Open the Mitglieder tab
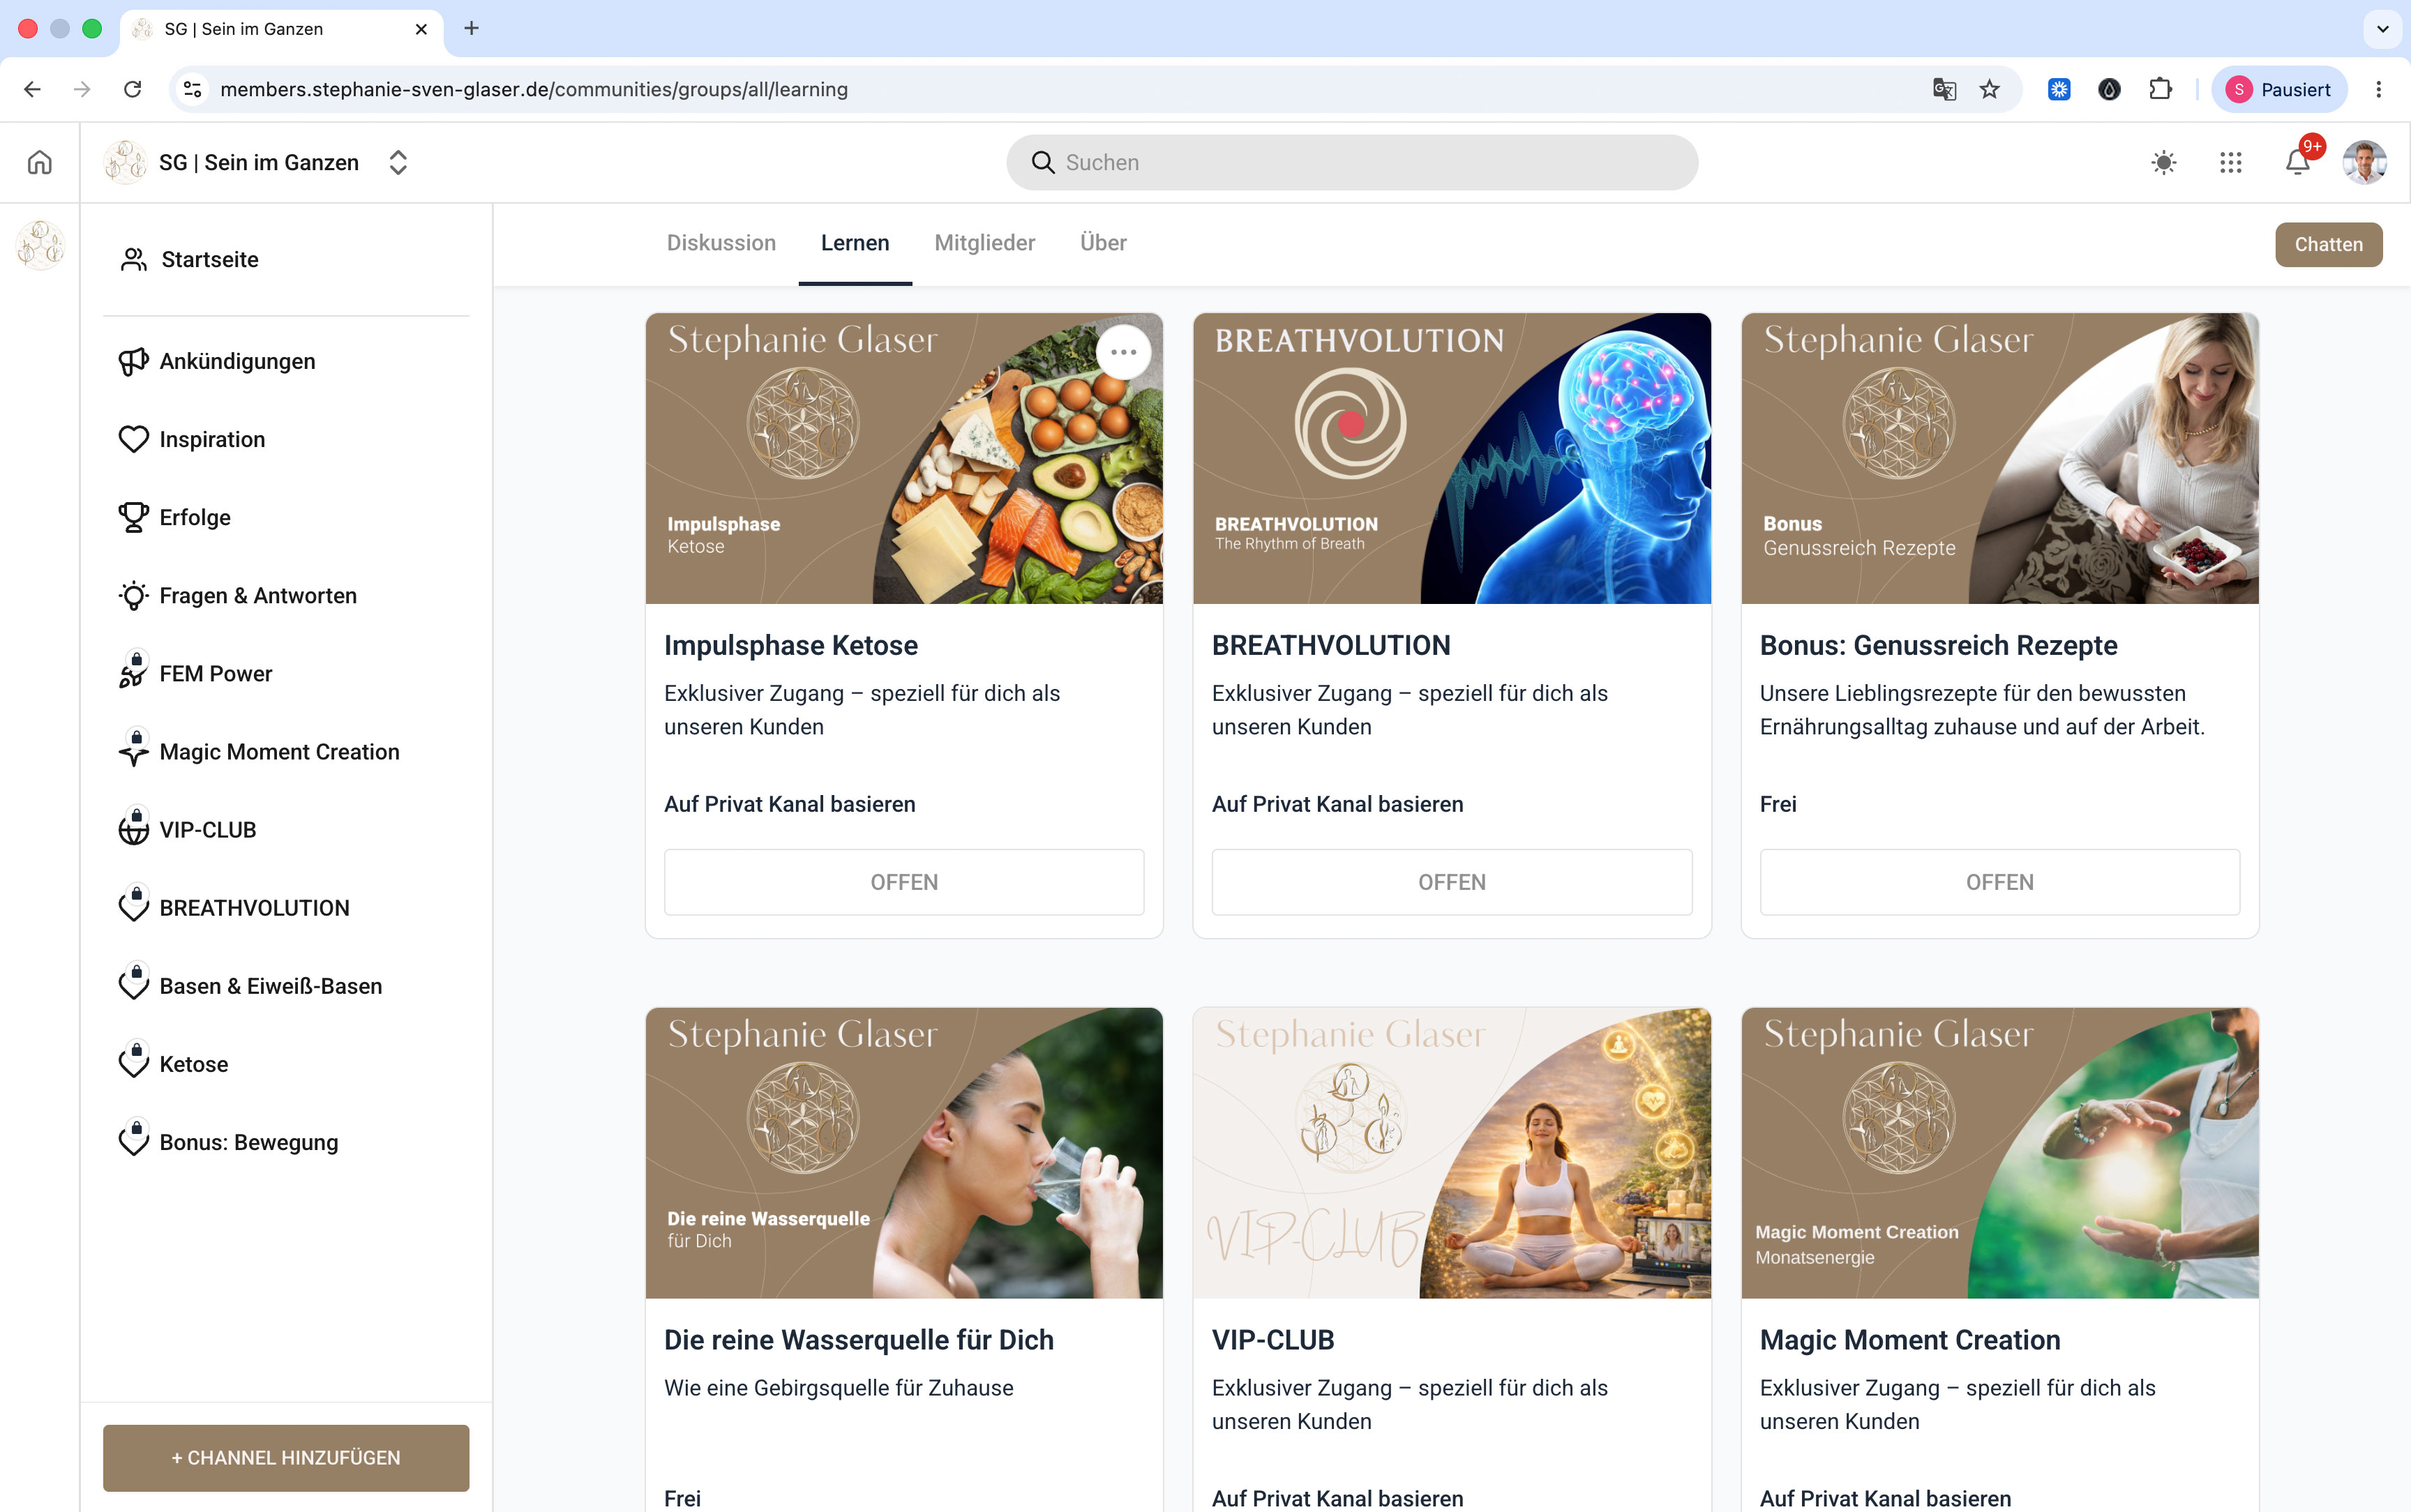 (x=985, y=243)
